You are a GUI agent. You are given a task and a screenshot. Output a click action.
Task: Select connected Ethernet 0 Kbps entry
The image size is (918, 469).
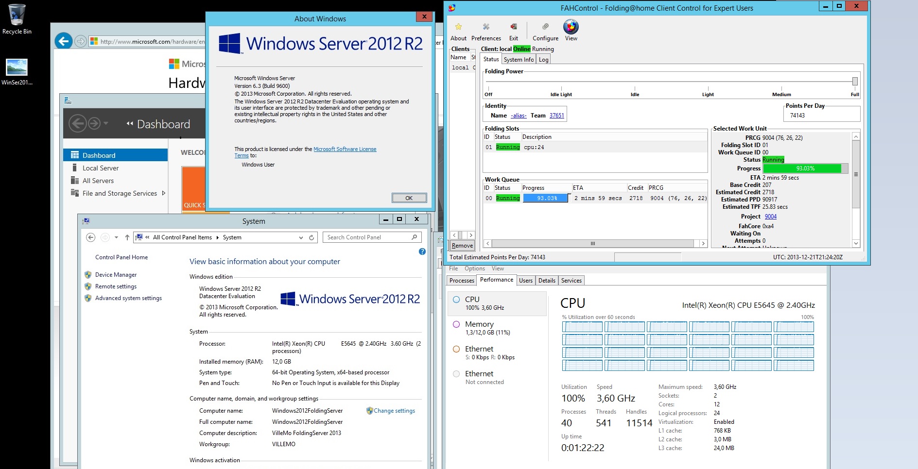(x=497, y=353)
